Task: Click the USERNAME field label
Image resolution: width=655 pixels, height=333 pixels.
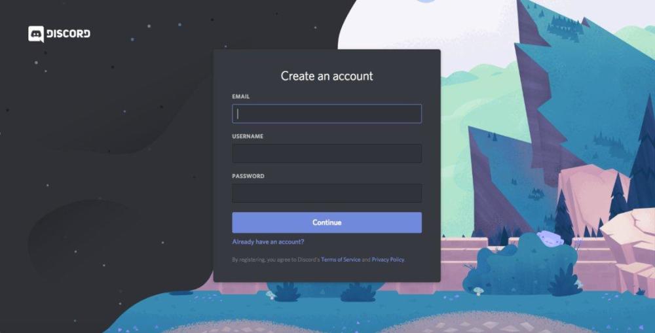Action: click(x=248, y=137)
